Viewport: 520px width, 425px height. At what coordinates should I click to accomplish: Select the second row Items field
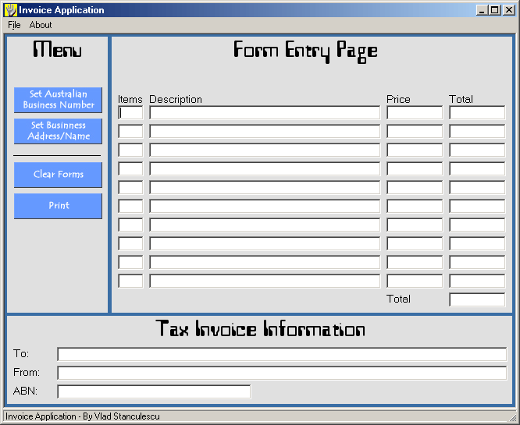[x=130, y=131]
